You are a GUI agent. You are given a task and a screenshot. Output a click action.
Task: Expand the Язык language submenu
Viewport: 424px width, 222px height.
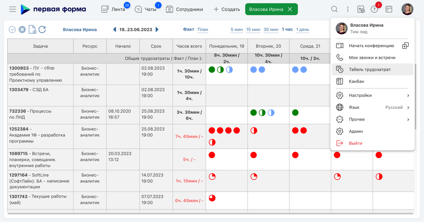pos(373,107)
